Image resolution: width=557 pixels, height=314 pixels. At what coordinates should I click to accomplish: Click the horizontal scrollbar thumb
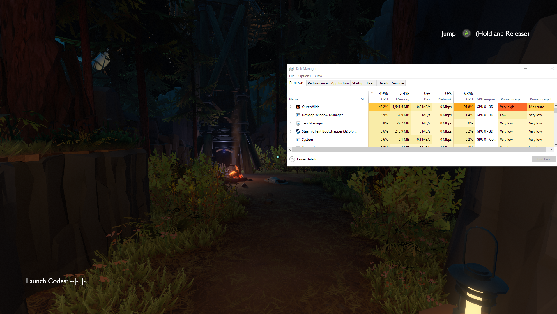point(419,150)
